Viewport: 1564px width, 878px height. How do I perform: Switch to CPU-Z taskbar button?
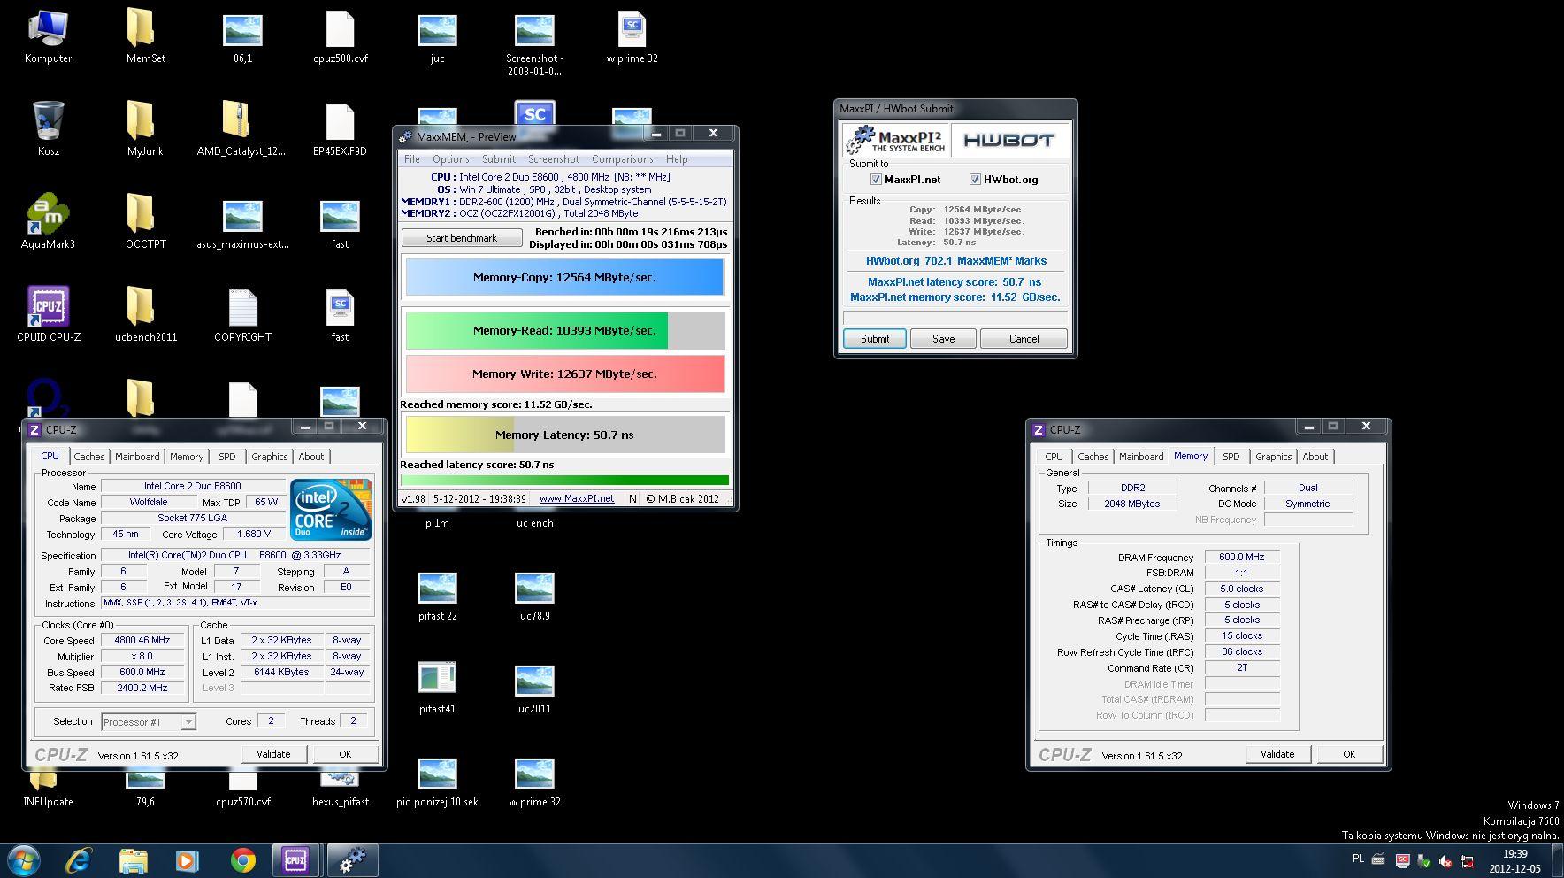(x=295, y=859)
